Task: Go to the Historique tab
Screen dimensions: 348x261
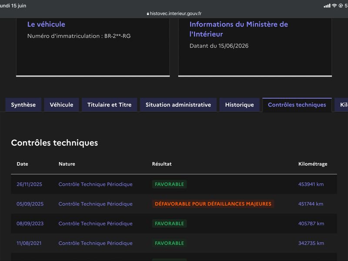Action: pos(240,105)
